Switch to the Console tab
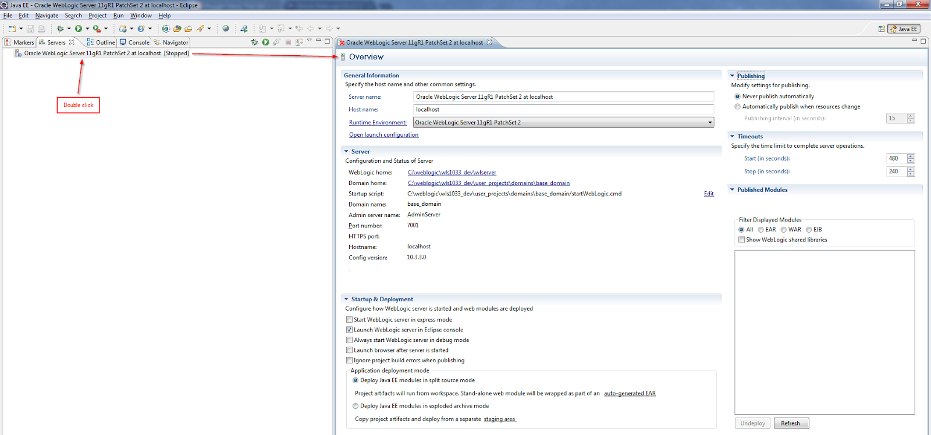 (x=134, y=42)
